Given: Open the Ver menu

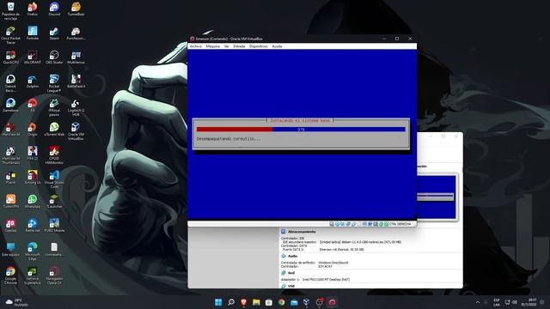Looking at the screenshot, I should 227,46.
